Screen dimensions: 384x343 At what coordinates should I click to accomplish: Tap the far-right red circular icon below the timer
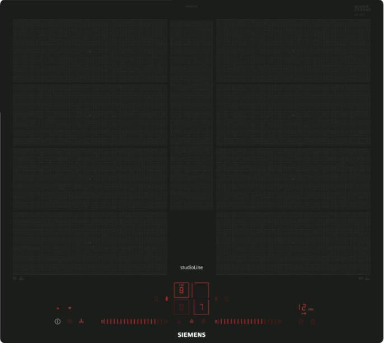(313, 322)
